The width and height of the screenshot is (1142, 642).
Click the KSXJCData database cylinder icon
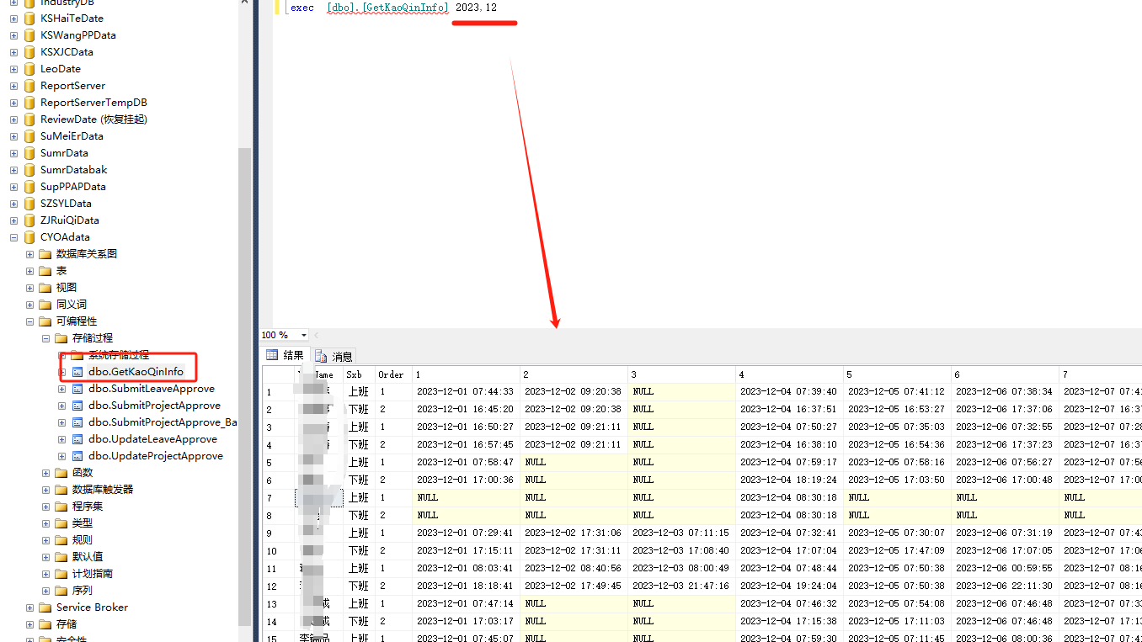pos(29,52)
